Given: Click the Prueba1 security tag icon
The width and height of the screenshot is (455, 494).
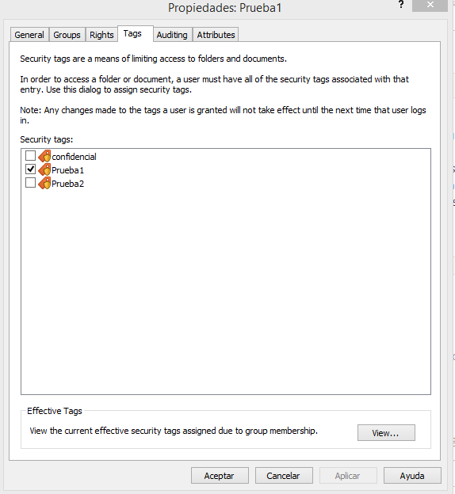Looking at the screenshot, I should (44, 169).
